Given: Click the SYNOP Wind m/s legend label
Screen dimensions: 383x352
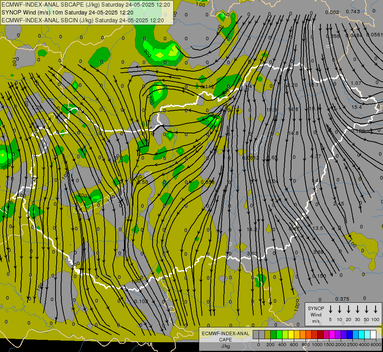Looking at the screenshot, I should 316,314.
